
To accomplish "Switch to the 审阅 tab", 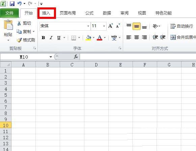I will [124, 13].
